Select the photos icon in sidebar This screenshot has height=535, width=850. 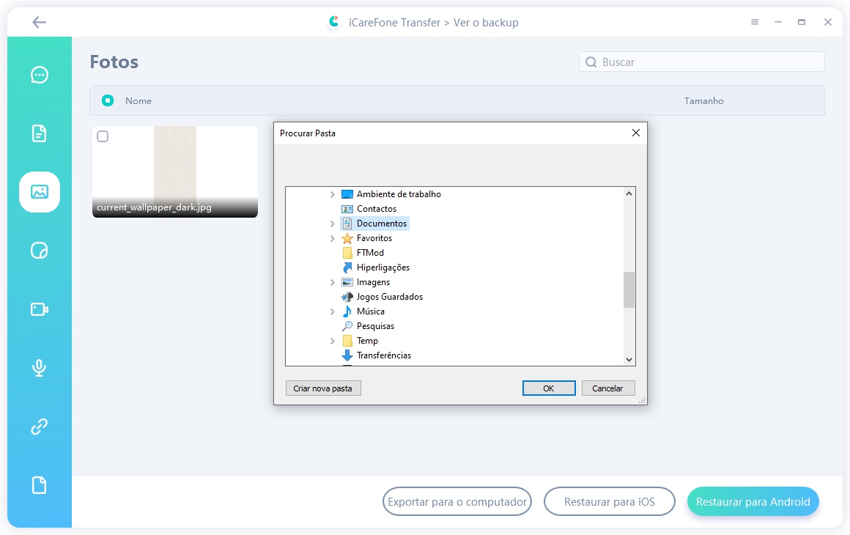(40, 192)
